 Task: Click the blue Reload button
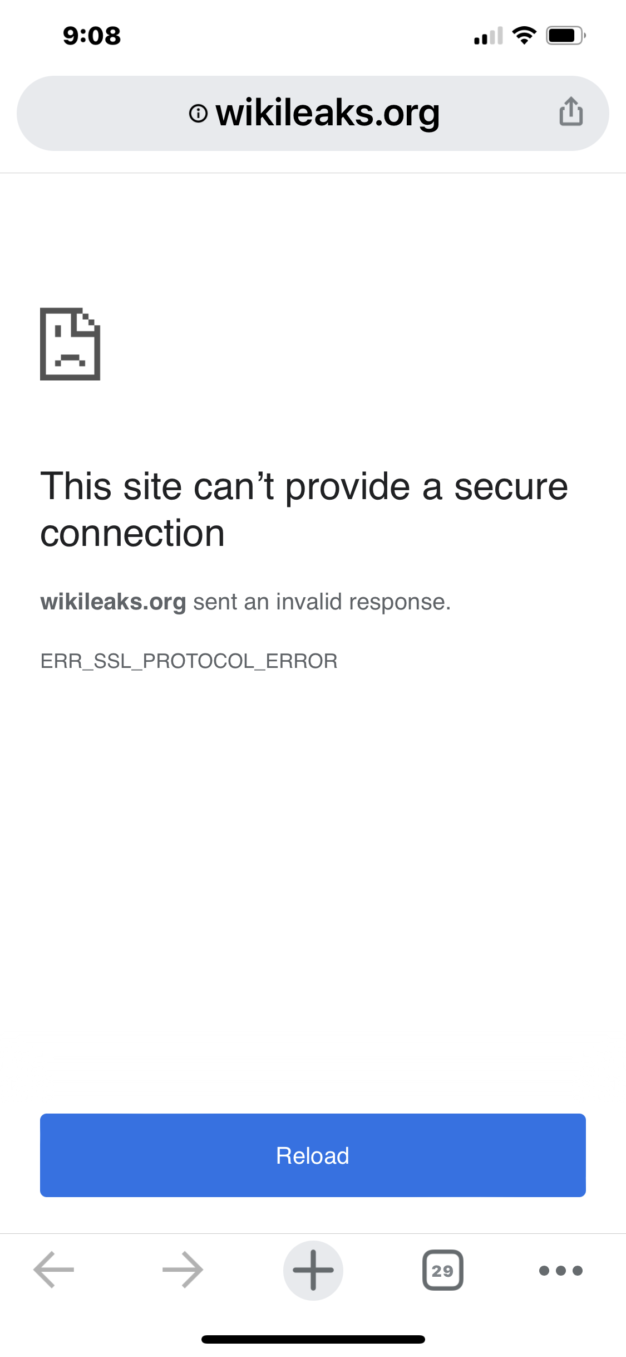(313, 1155)
